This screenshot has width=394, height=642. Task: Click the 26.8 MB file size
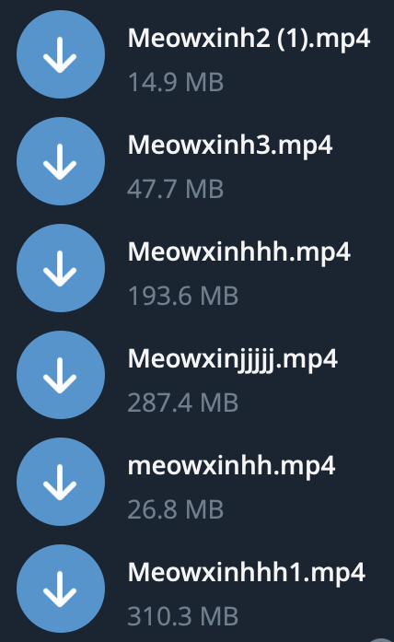176,509
